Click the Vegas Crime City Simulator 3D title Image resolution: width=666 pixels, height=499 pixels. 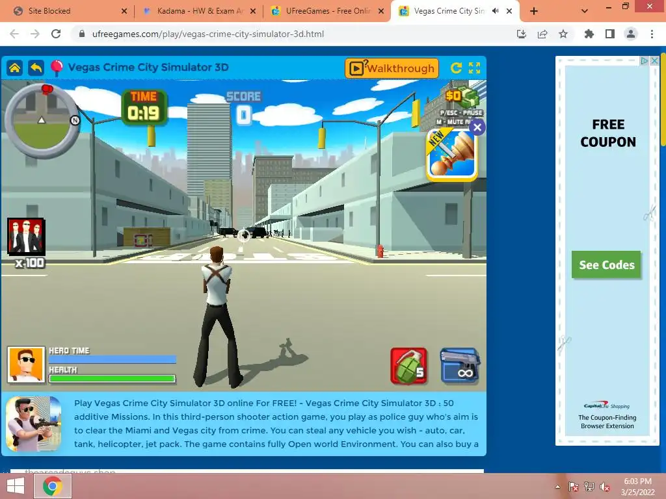[x=148, y=68]
